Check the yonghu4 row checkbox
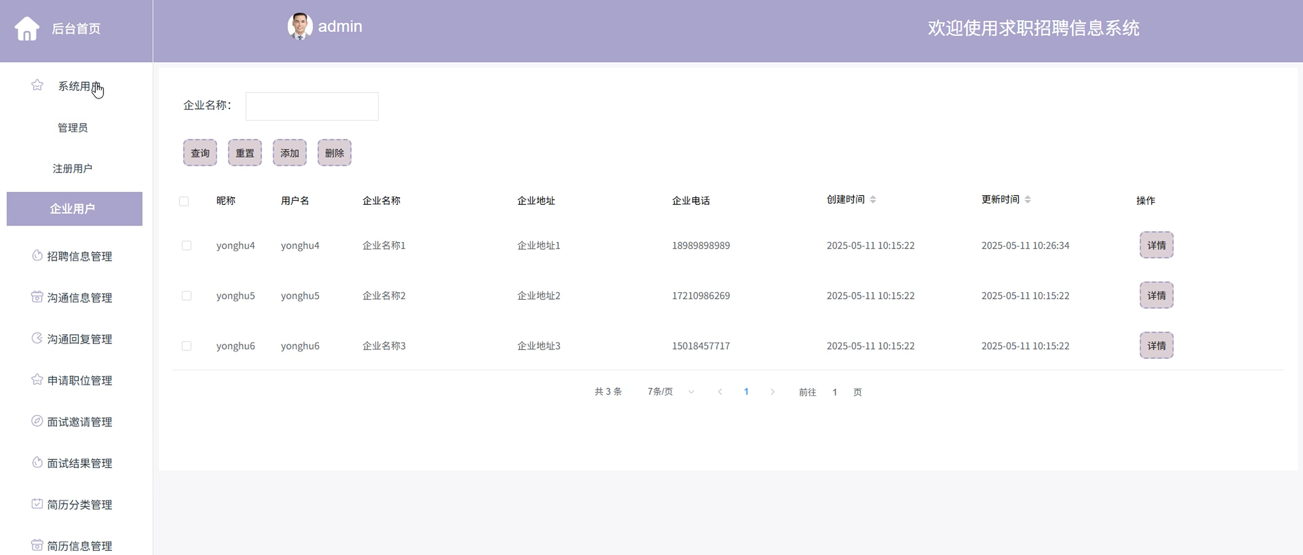The width and height of the screenshot is (1303, 555). (186, 246)
